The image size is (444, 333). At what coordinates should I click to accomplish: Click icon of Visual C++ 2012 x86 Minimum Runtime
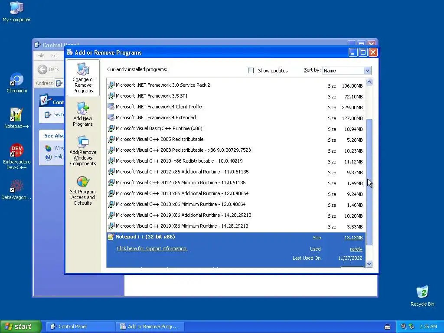pyautogui.click(x=111, y=183)
